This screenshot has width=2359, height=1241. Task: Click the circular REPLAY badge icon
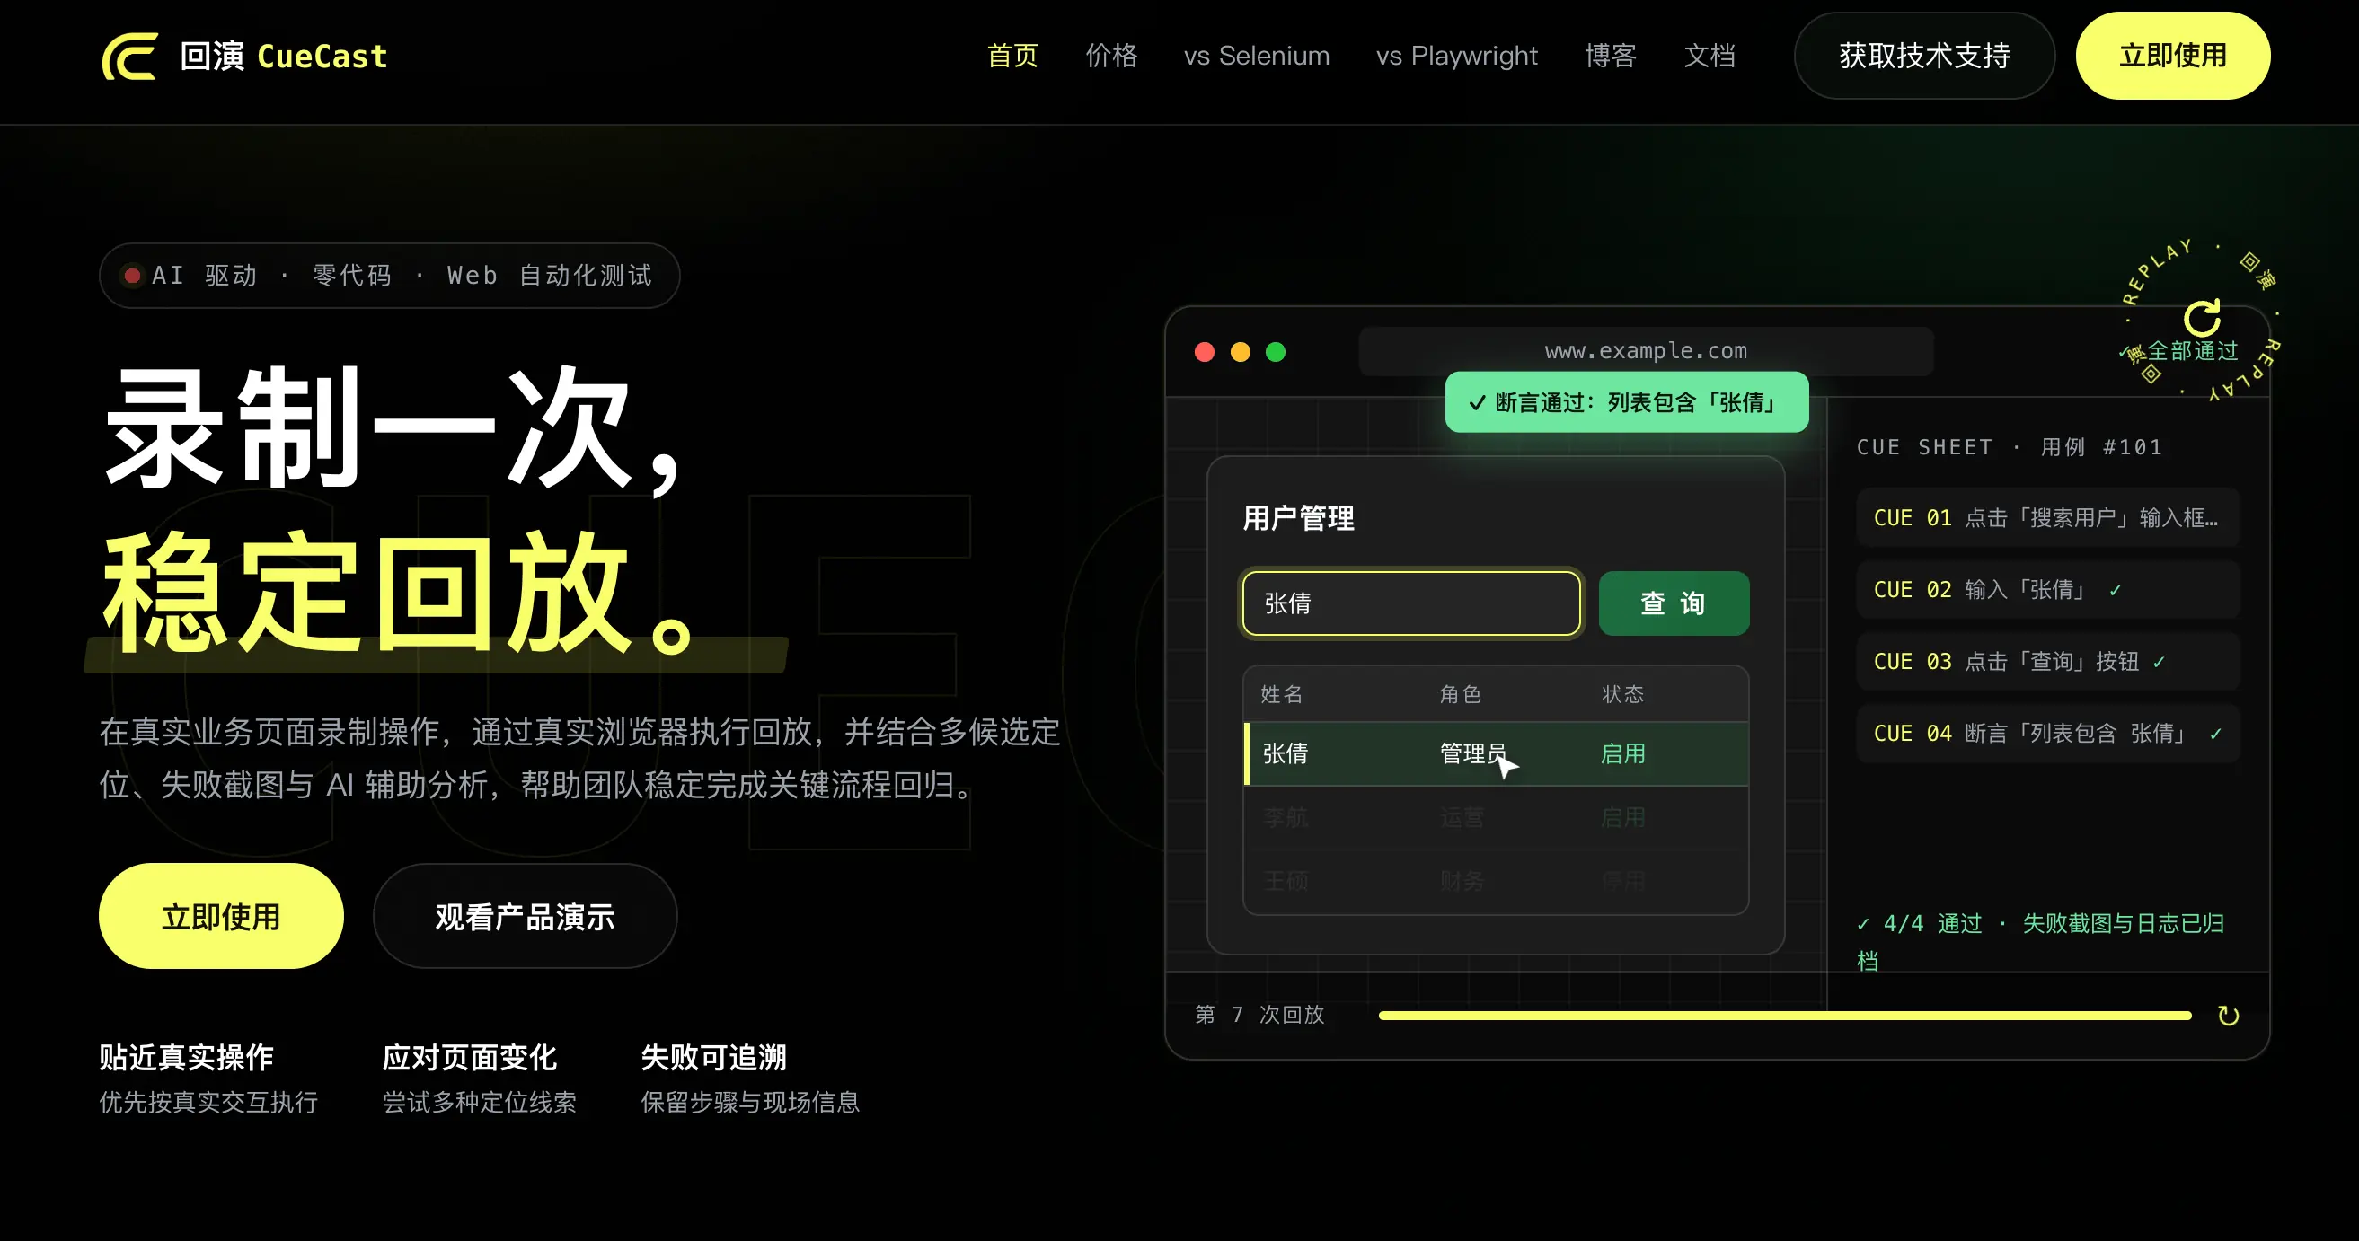[2202, 319]
